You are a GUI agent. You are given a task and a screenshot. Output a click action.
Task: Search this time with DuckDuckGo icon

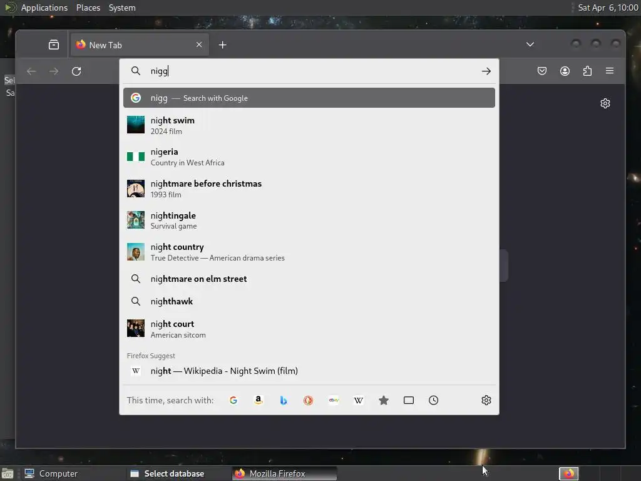308,400
